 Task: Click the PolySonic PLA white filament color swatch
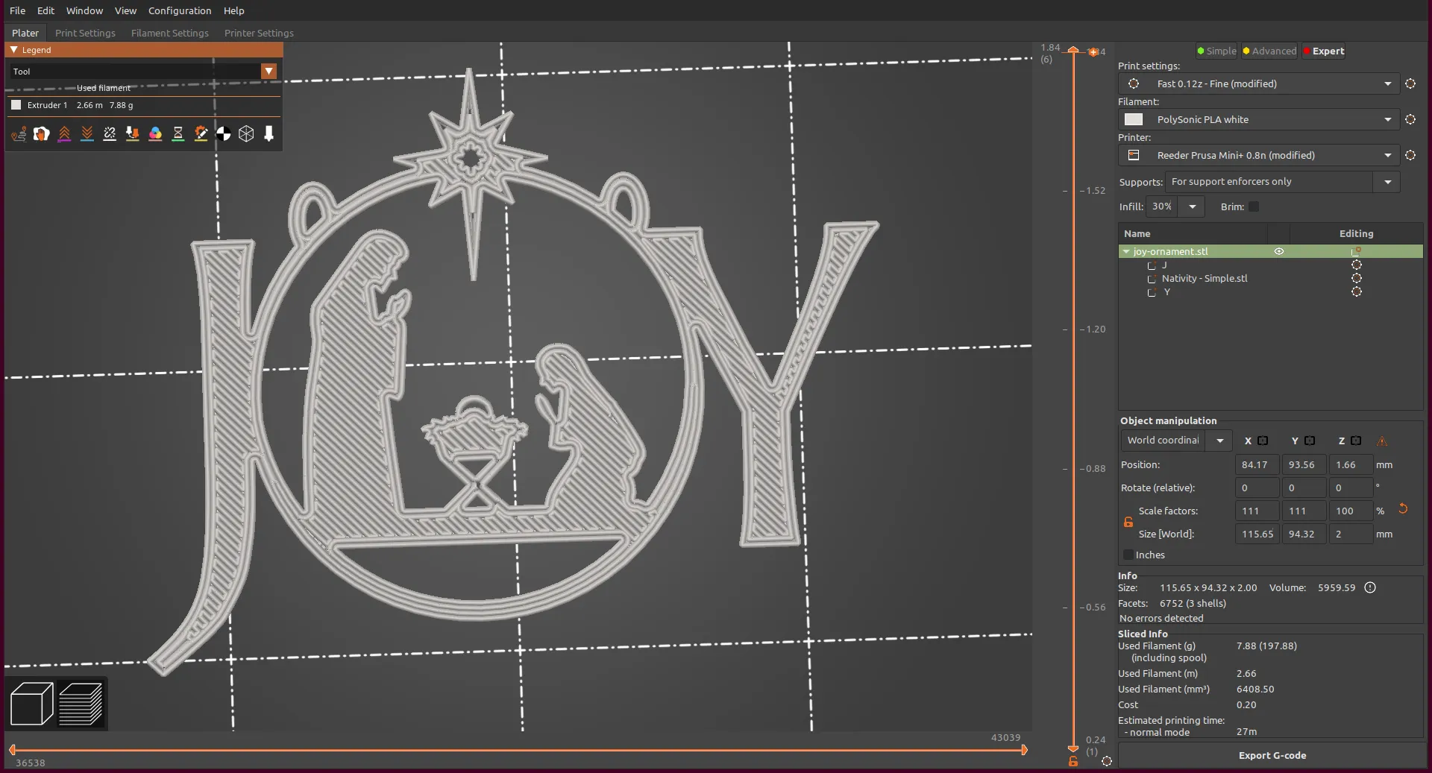pos(1134,119)
